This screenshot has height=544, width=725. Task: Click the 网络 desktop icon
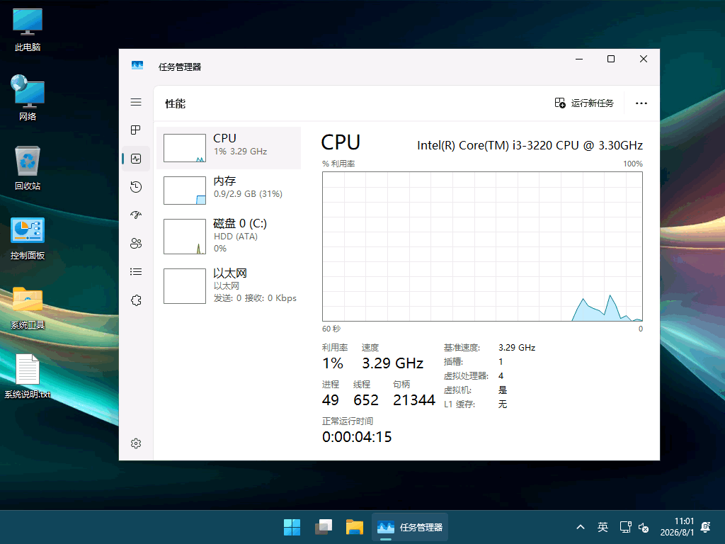tap(28, 98)
